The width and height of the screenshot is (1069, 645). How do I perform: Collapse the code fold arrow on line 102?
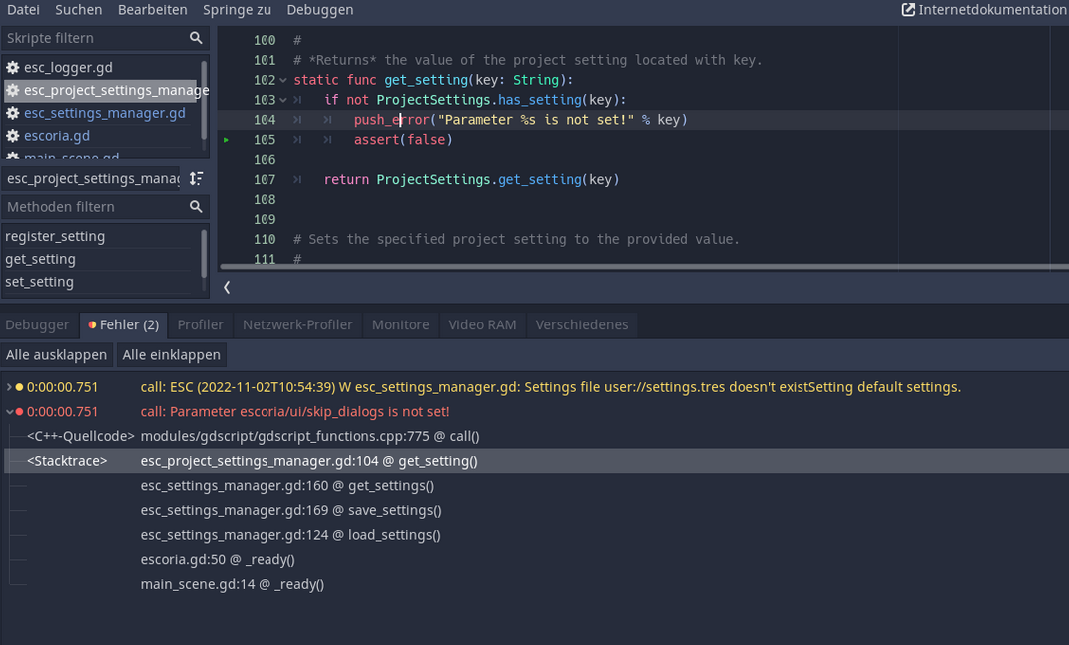point(282,79)
